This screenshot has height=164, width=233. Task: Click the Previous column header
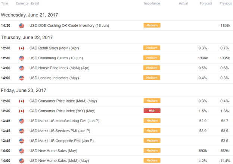(226, 3)
